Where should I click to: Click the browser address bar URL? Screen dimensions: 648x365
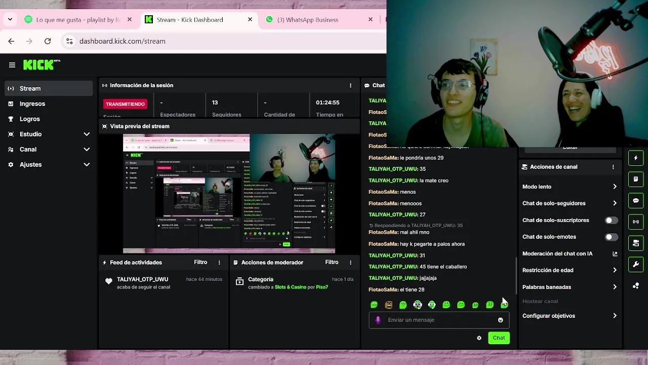coord(123,41)
